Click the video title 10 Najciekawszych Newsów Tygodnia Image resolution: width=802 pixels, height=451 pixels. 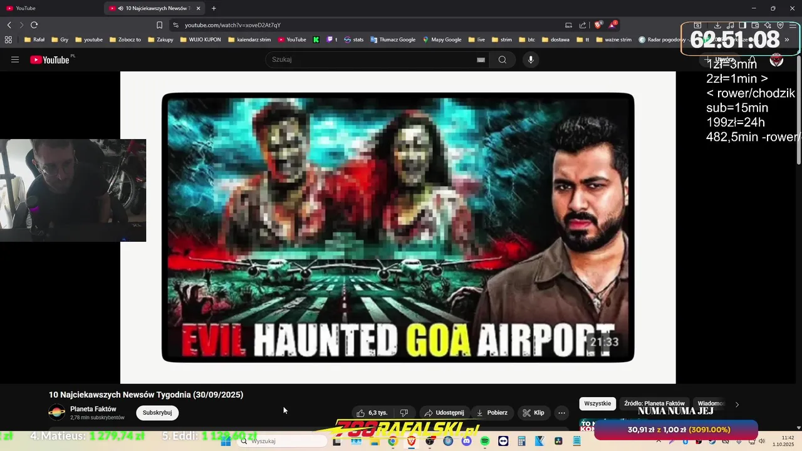146,395
